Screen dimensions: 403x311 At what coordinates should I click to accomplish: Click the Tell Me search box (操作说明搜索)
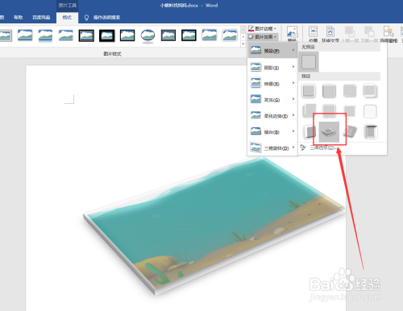(106, 18)
